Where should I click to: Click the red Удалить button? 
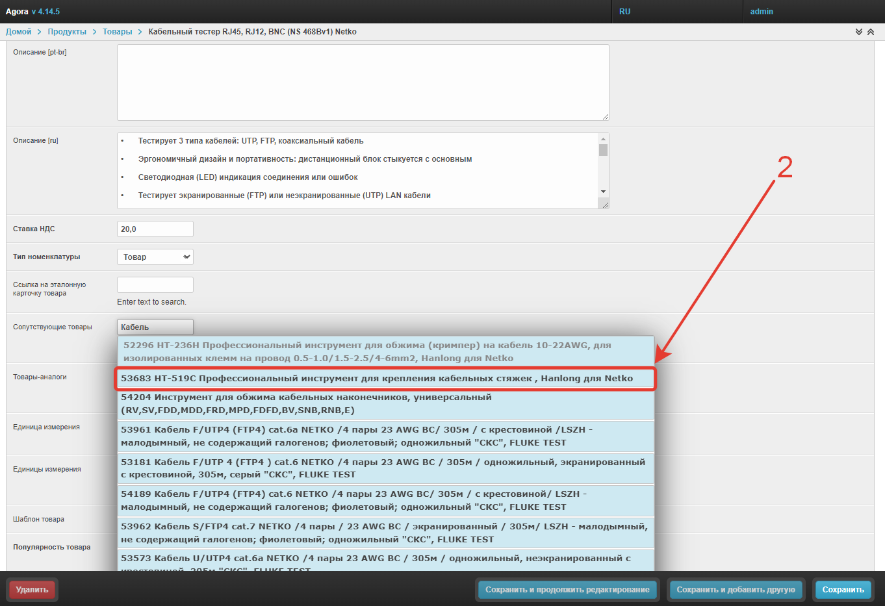[32, 590]
